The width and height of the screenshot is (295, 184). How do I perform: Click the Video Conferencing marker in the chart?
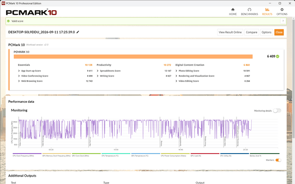click(x=20, y=139)
